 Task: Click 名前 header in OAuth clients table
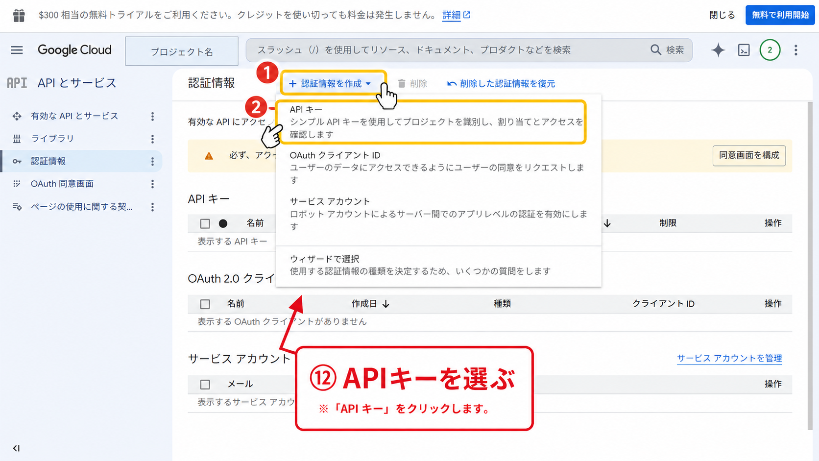point(236,304)
